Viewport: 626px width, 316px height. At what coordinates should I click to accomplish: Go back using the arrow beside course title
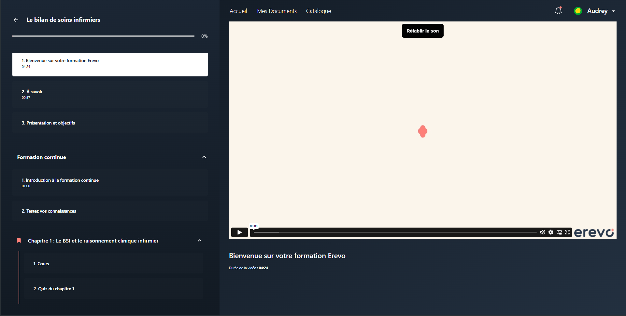coord(16,20)
